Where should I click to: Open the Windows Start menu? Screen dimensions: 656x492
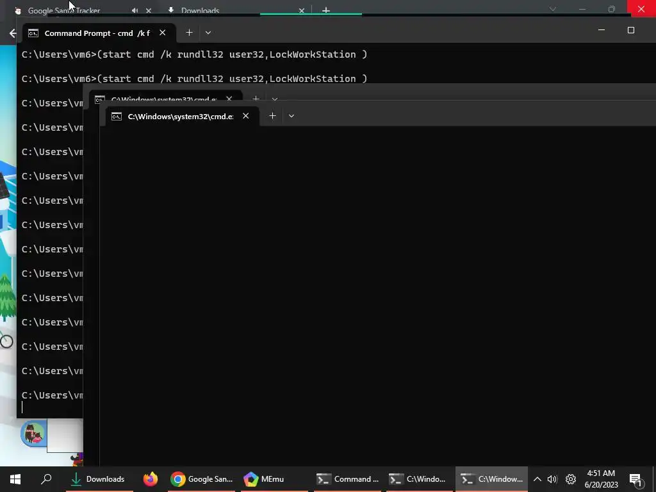point(15,479)
